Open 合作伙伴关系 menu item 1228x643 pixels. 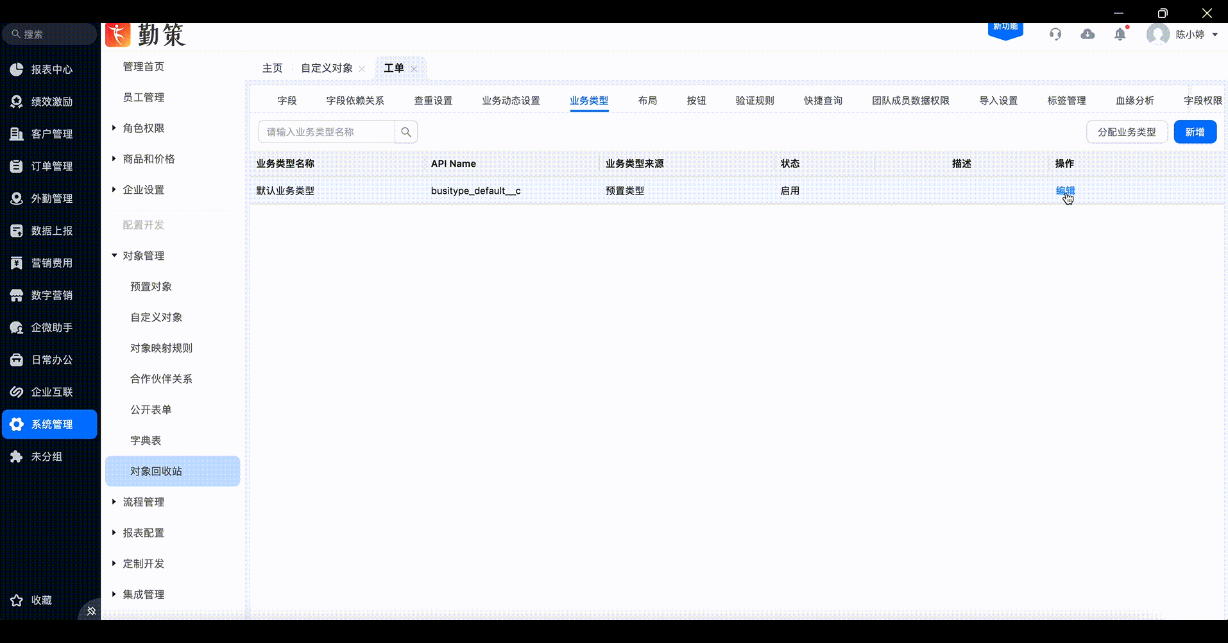click(162, 379)
